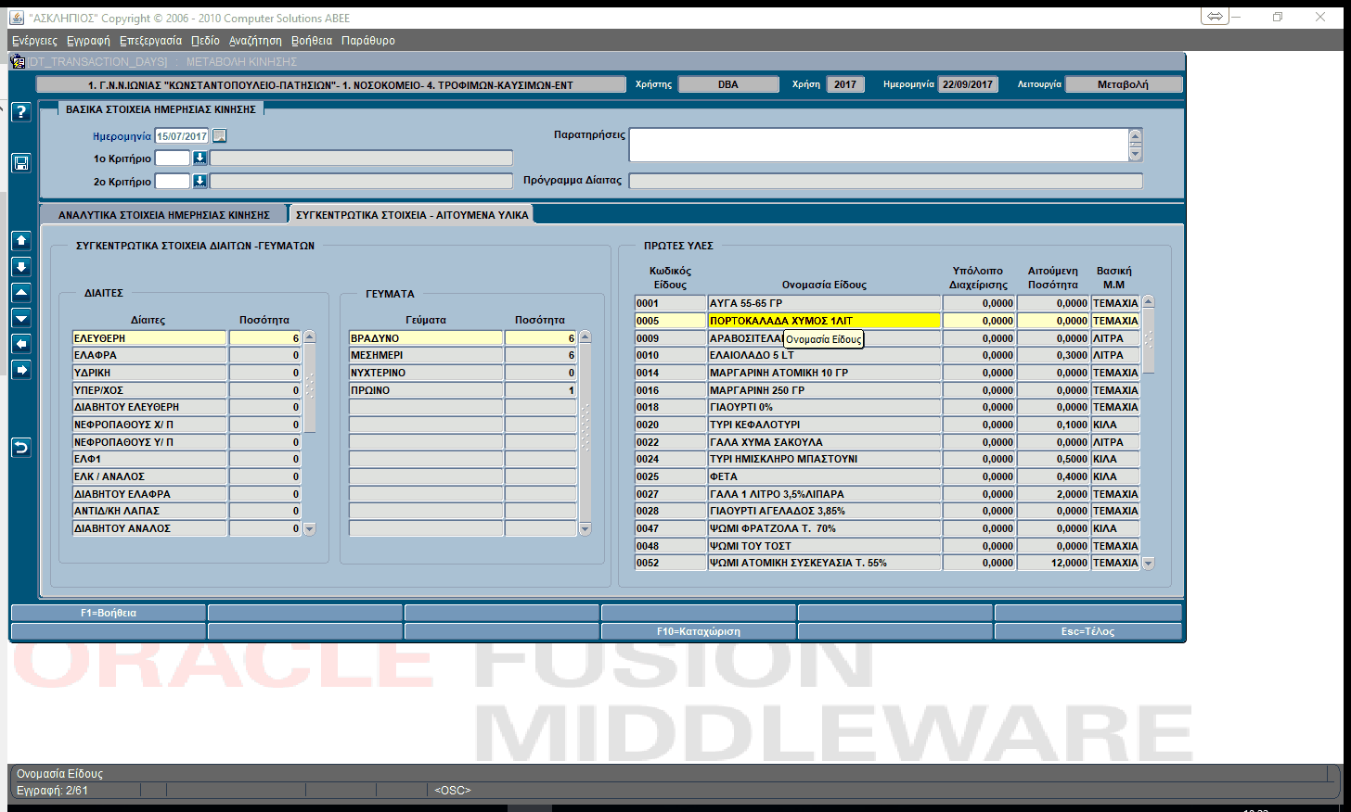Click item name ΜΑΡΓΑΡΙΝΗ ΑΤΟΜΙΚΗ 10 ΓΡ
Viewport: 1351px width, 812px height.
pyautogui.click(x=824, y=373)
